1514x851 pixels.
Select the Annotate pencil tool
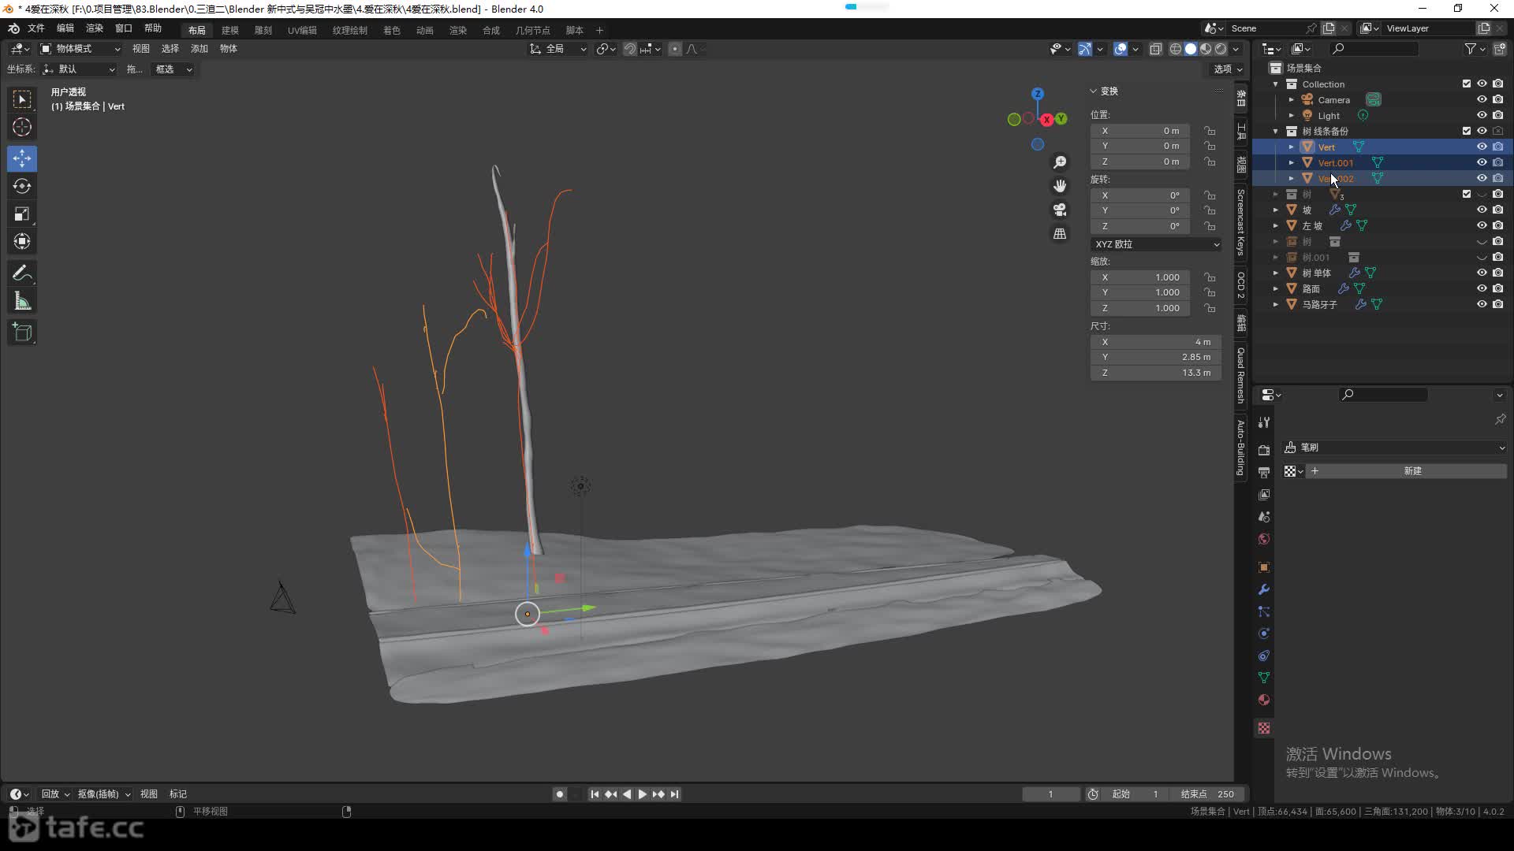[22, 273]
